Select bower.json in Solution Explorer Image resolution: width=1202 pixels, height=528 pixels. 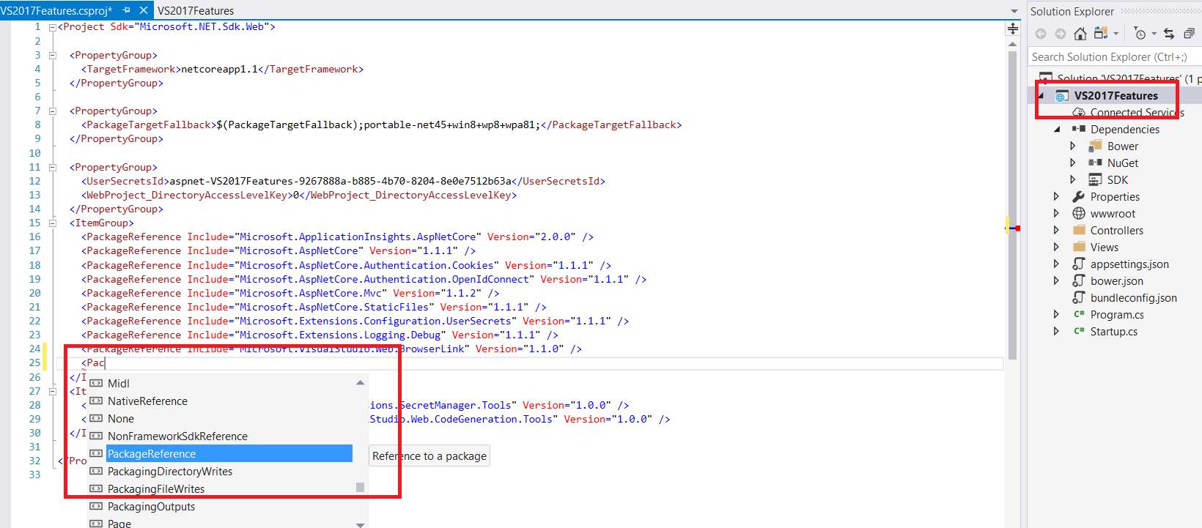click(x=1116, y=281)
